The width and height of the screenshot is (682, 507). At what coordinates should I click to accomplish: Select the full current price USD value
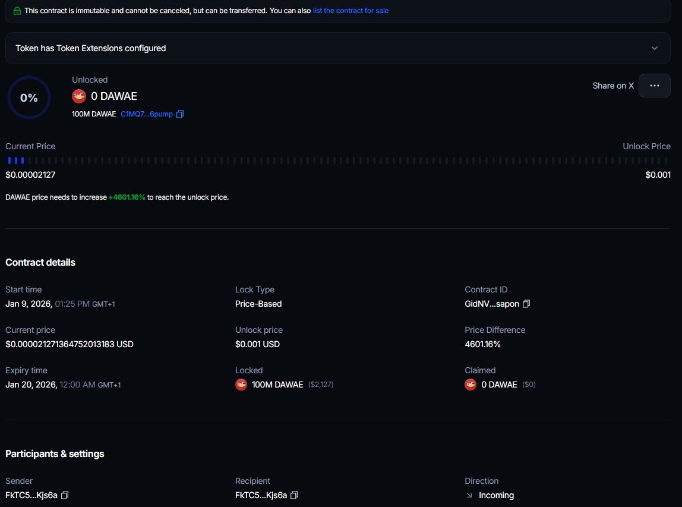69,344
